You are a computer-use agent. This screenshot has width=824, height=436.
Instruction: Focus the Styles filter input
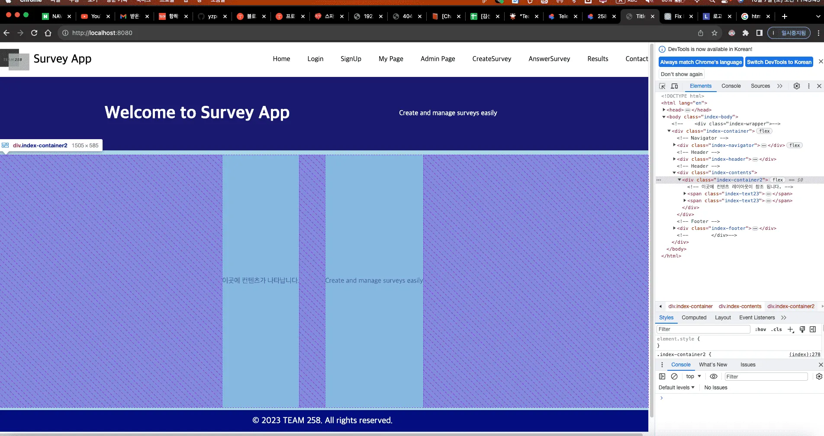[704, 329]
